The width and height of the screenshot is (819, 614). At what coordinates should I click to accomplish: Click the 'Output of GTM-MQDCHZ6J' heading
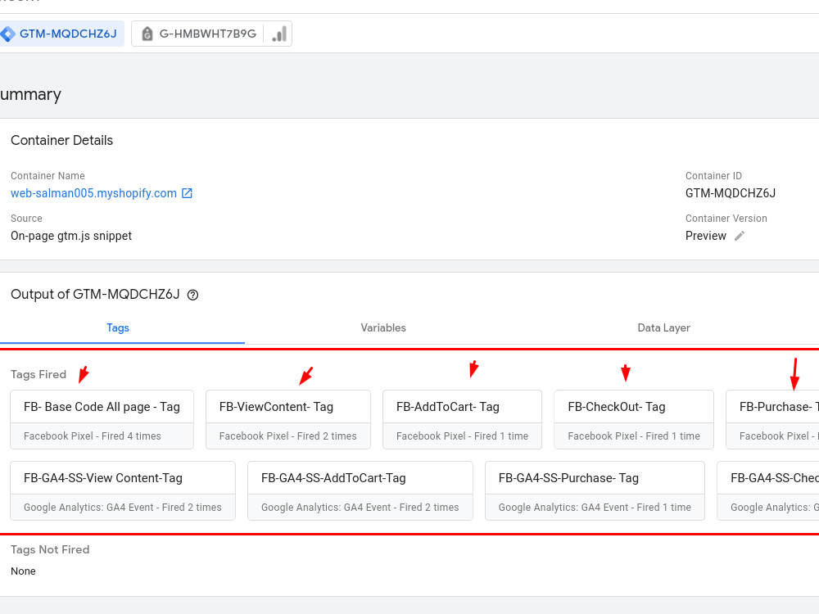(x=95, y=295)
